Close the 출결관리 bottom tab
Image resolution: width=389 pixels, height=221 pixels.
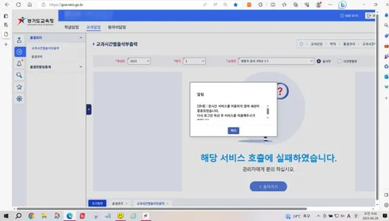tap(126, 203)
